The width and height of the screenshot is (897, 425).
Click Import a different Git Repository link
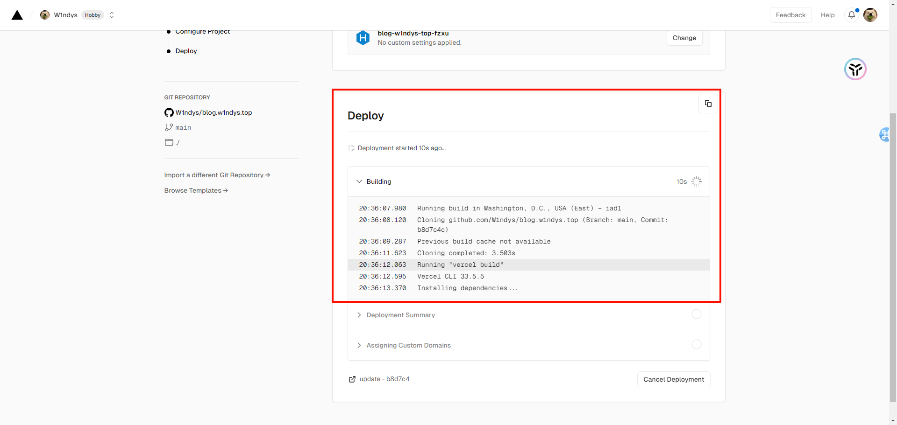[x=217, y=175]
